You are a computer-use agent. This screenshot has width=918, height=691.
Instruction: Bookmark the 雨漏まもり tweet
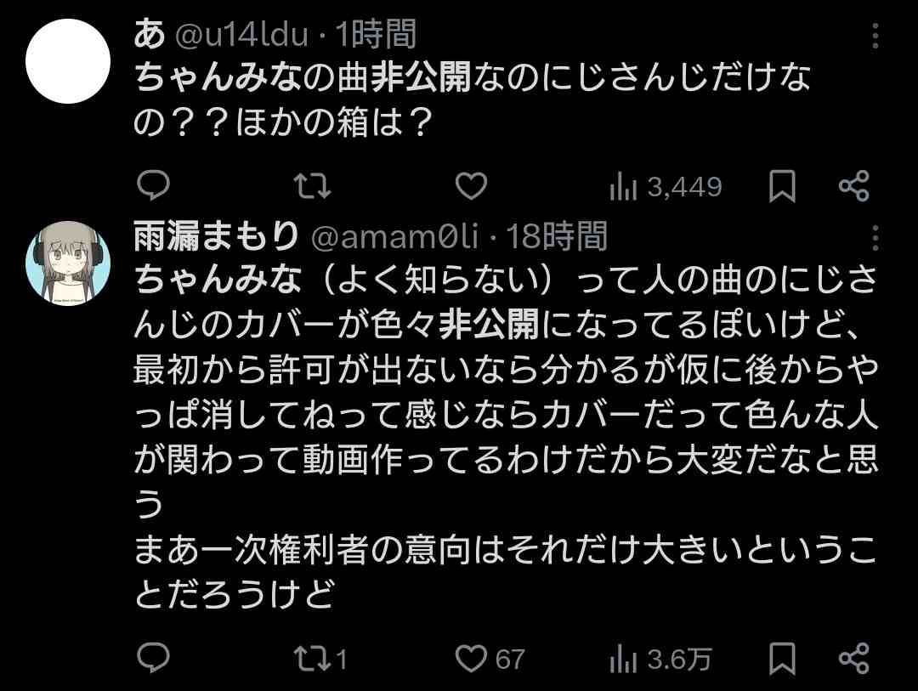click(781, 659)
